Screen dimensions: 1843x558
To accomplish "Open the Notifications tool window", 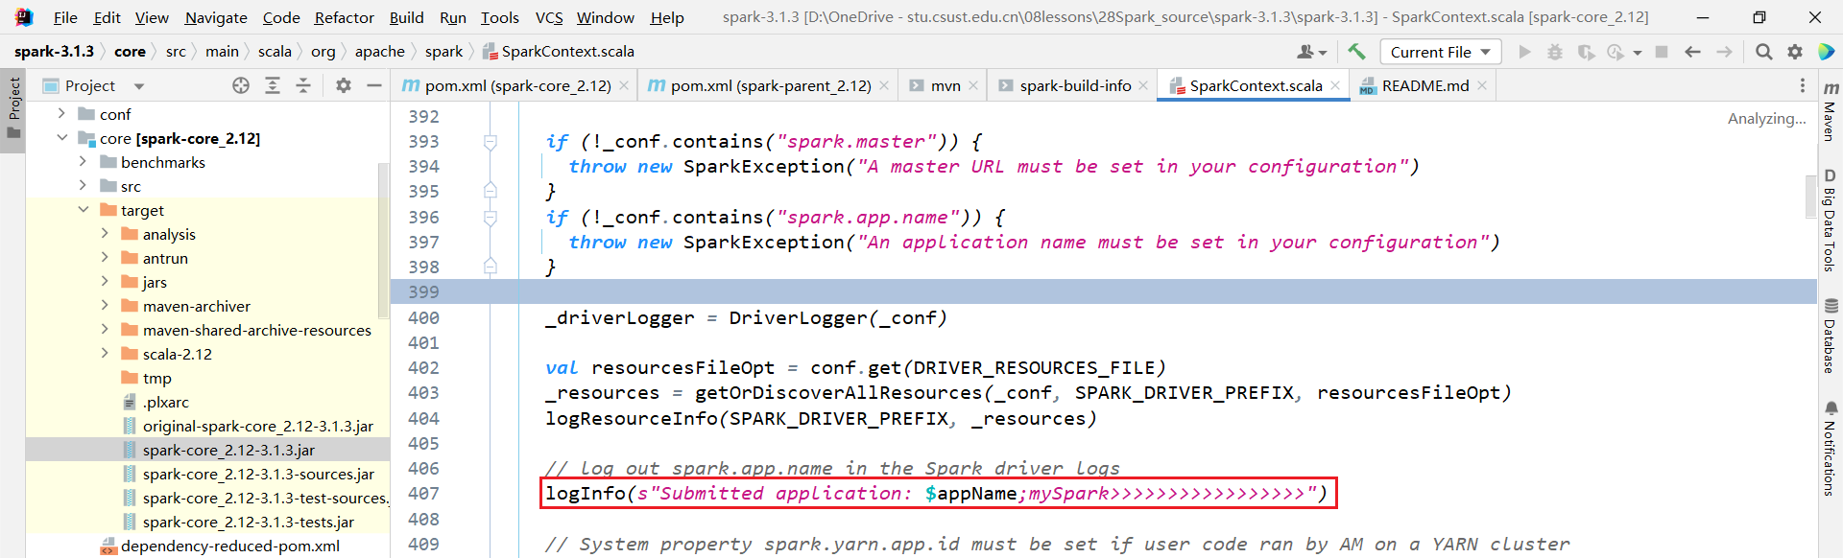I will pos(1831,449).
